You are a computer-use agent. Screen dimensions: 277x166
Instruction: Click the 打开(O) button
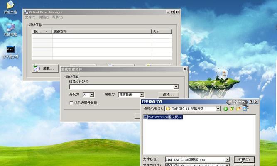click(244, 160)
